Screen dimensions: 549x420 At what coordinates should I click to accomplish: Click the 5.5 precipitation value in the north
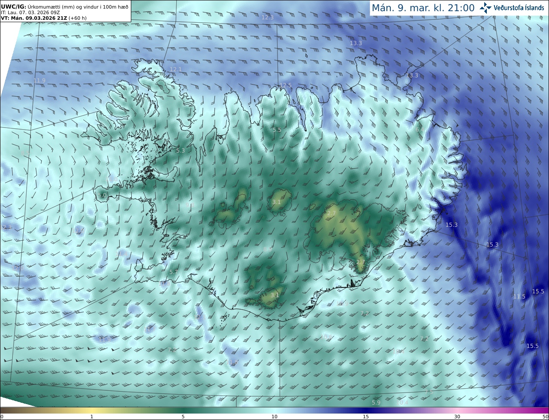[277, 130]
